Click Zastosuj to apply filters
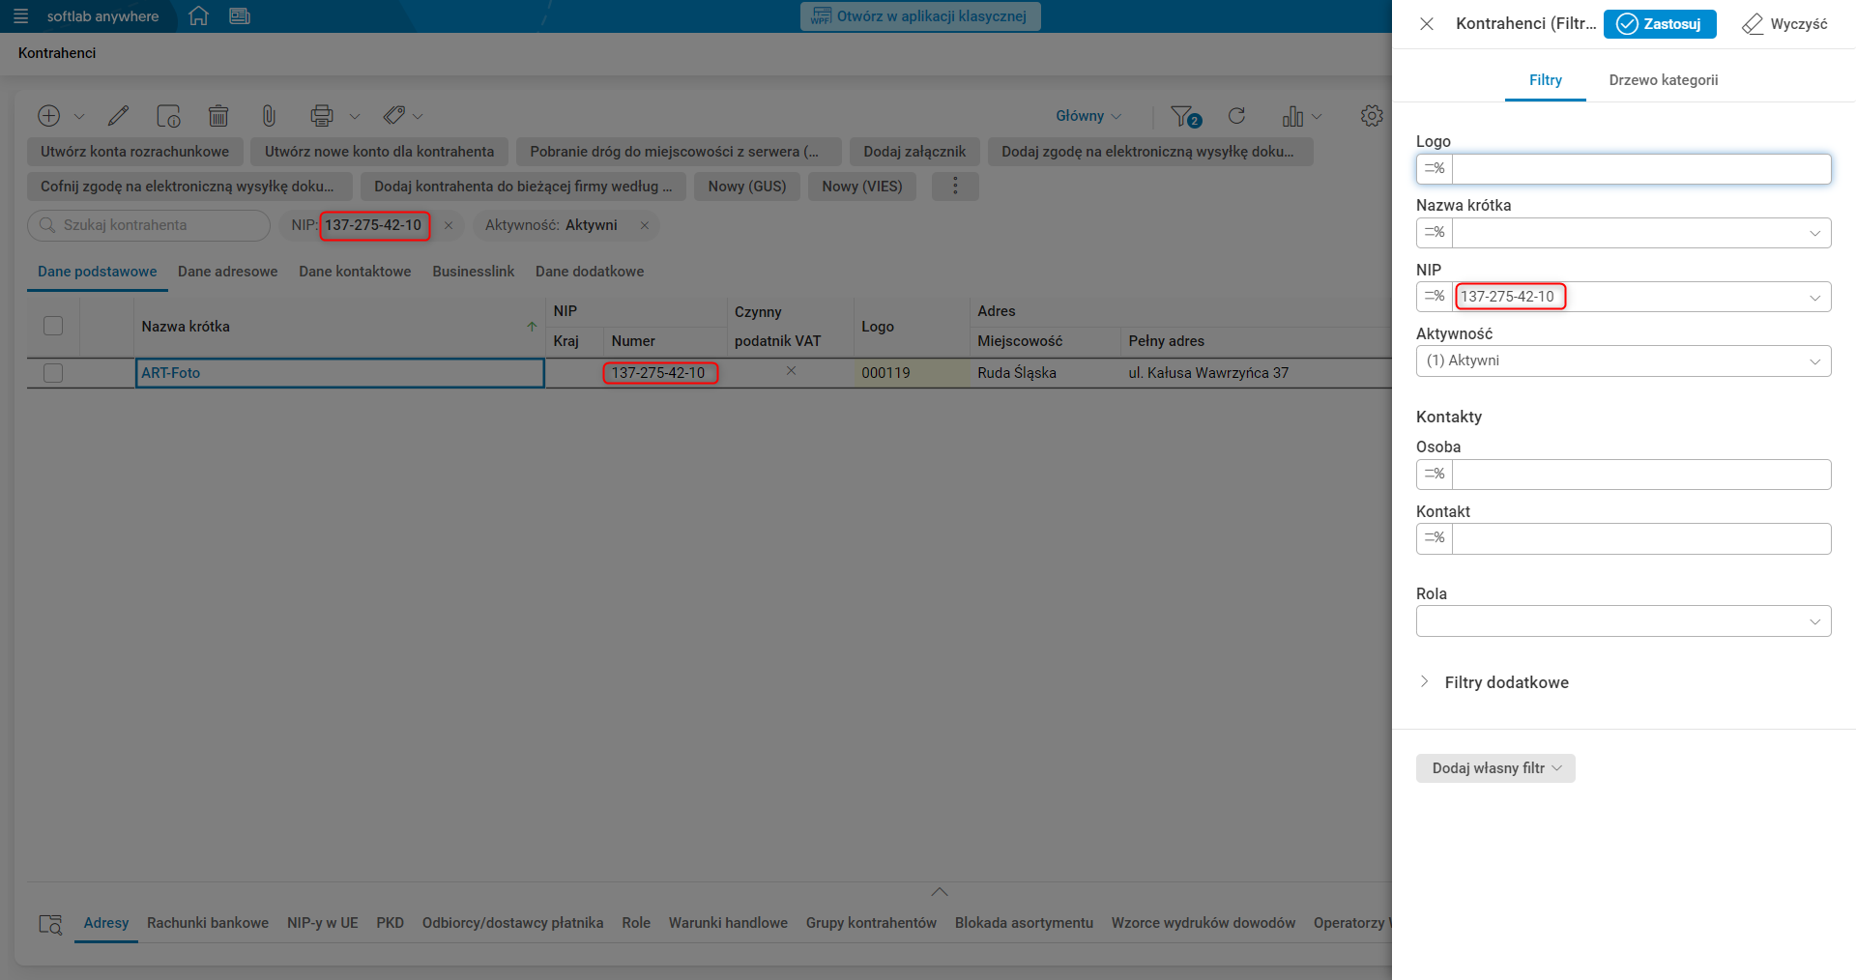This screenshot has width=1856, height=980. (x=1660, y=24)
